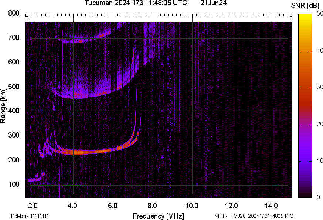
Task: Click the 800 km range tick label
Action: pos(13,13)
